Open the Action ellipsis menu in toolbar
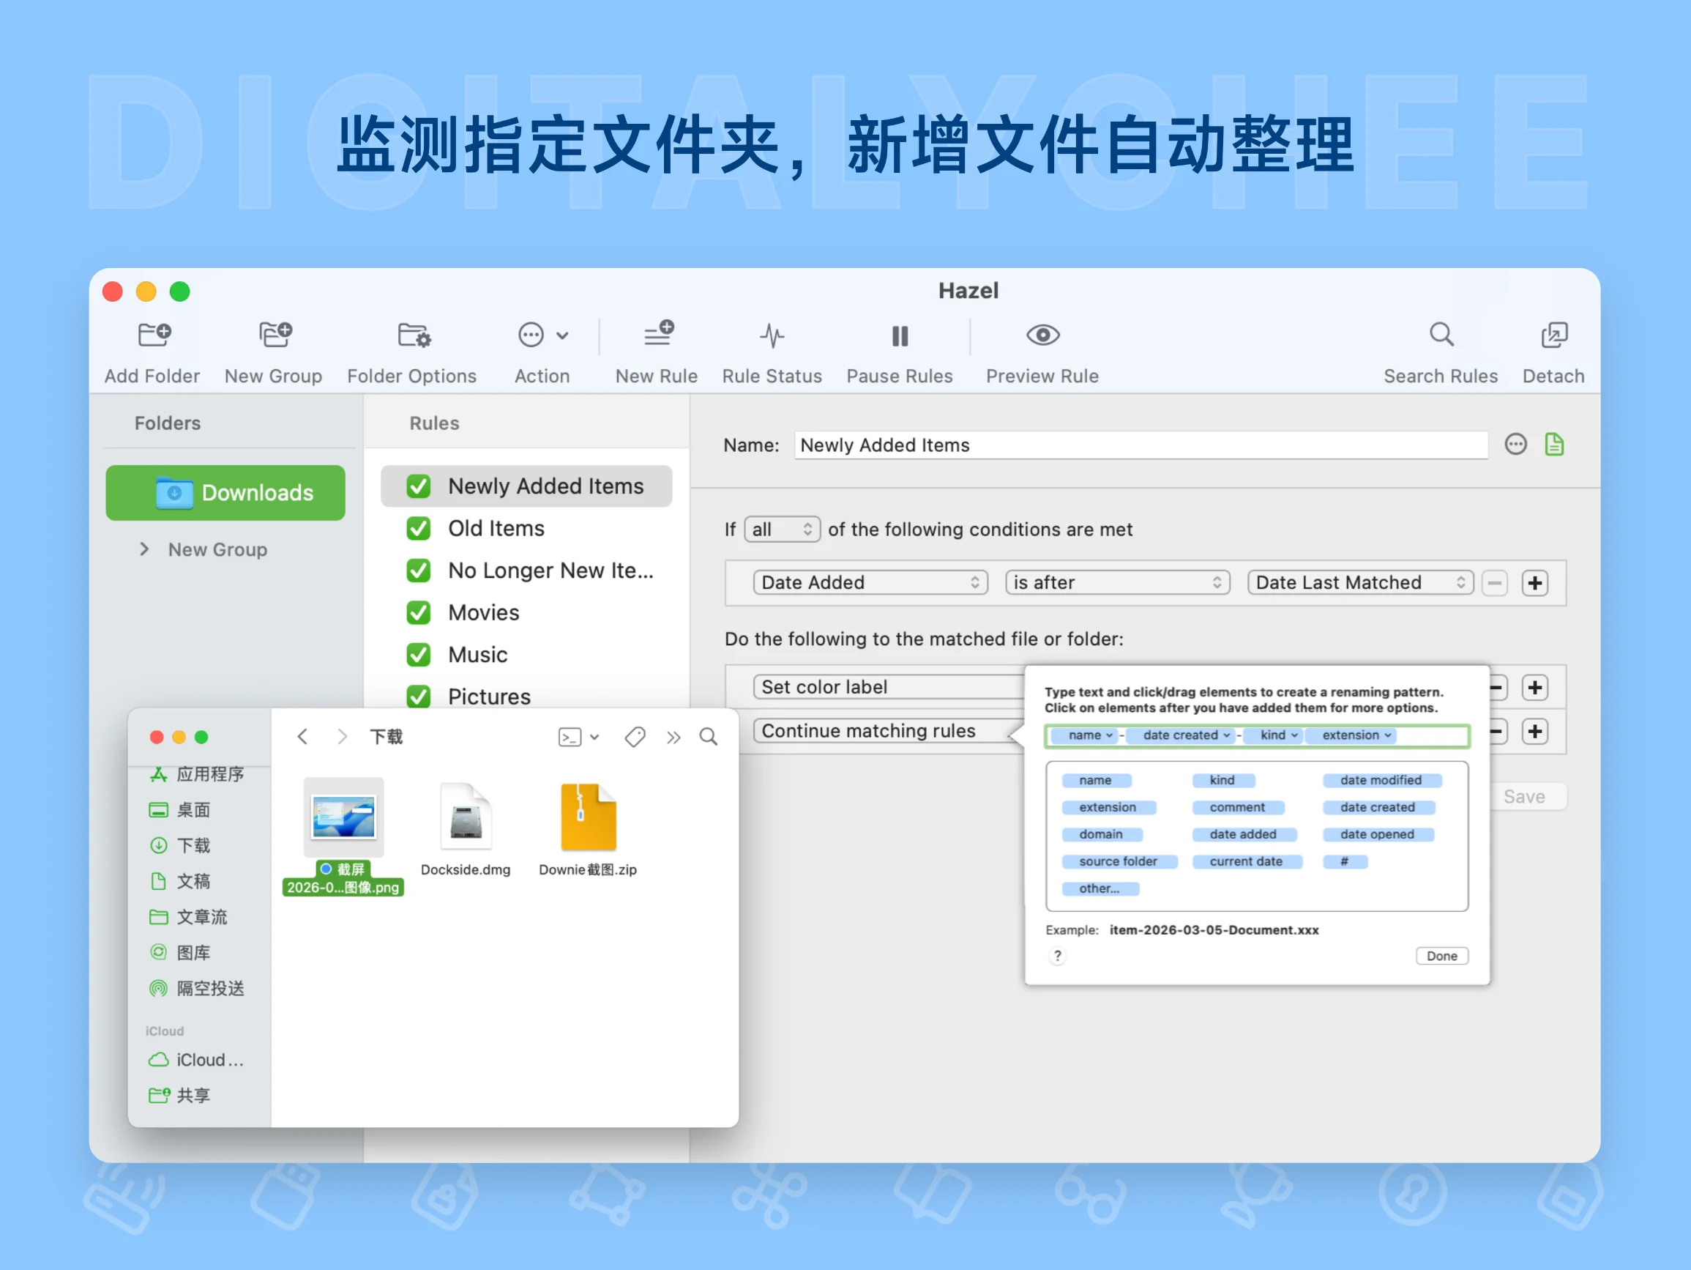This screenshot has width=1691, height=1270. [542, 335]
